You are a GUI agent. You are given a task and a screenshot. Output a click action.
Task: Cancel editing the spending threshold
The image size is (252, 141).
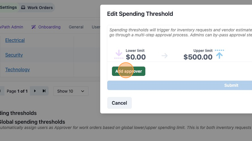coord(120,103)
